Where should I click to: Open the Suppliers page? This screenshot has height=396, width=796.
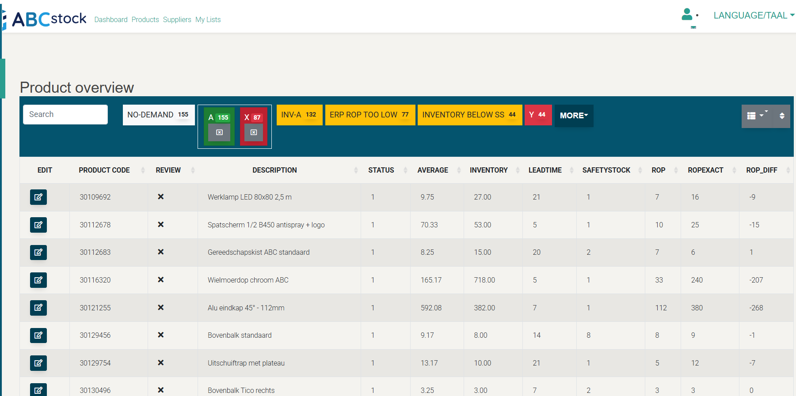point(177,19)
